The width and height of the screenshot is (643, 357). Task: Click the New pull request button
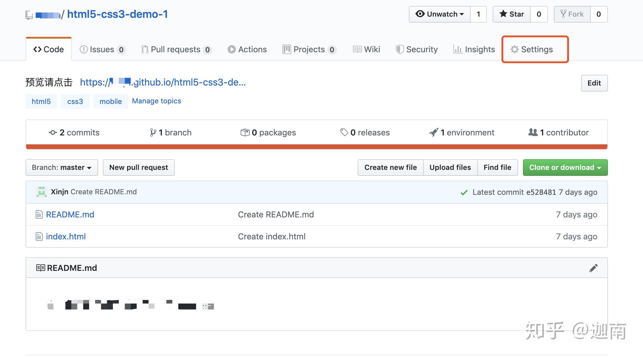click(138, 167)
